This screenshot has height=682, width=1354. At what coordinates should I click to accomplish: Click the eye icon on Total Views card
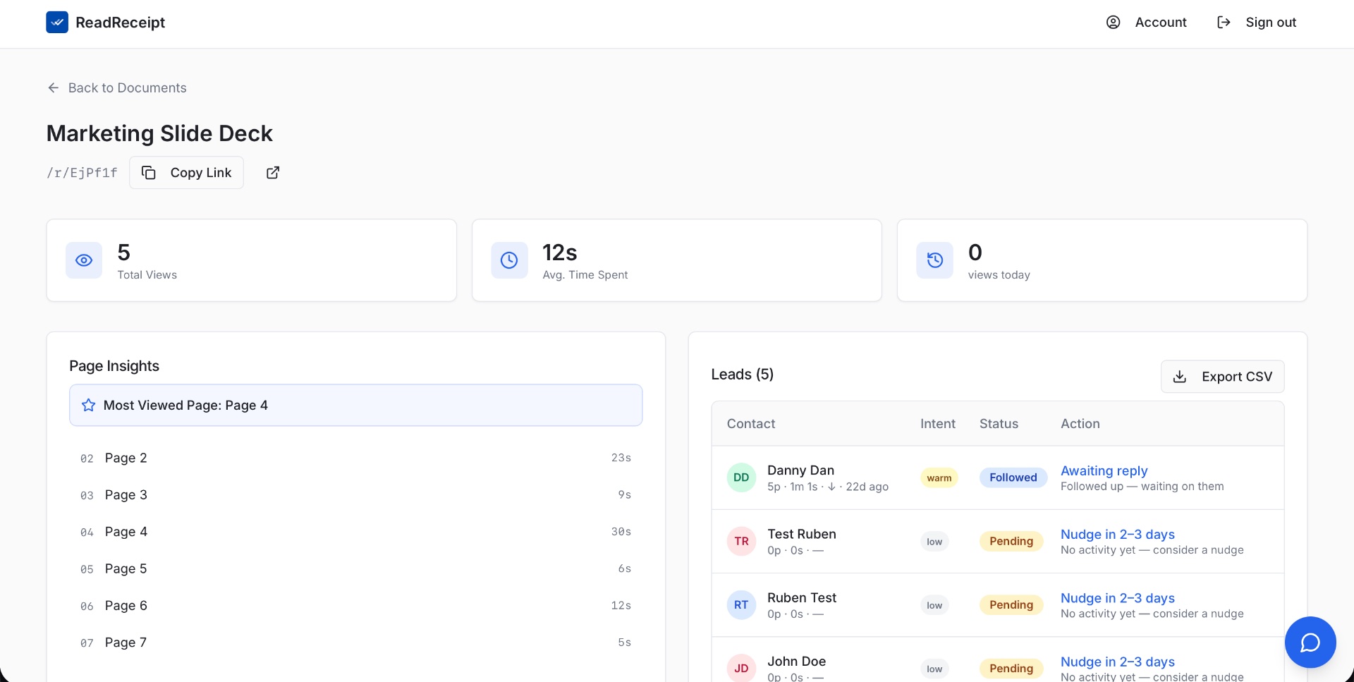click(x=84, y=260)
